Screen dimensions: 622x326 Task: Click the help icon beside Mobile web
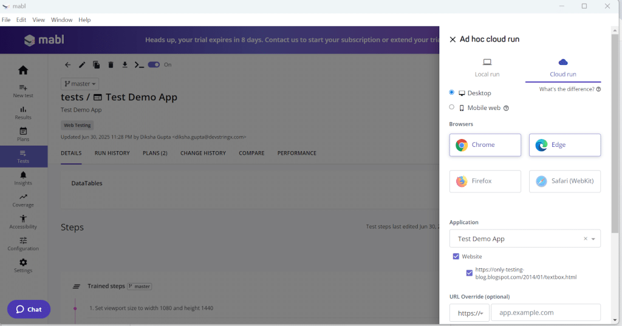coord(506,108)
